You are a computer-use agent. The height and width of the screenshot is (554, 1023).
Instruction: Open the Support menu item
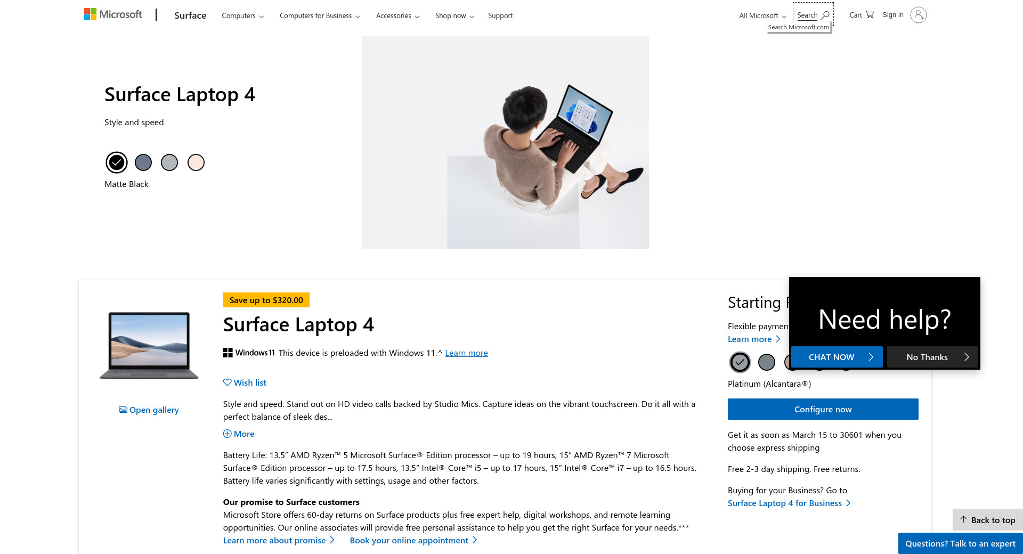[x=500, y=15]
